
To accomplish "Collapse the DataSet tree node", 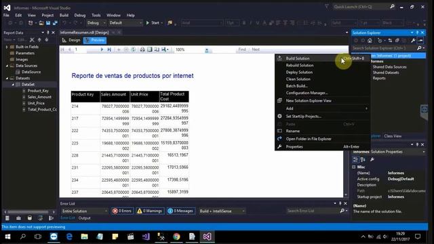I will (x=13, y=85).
